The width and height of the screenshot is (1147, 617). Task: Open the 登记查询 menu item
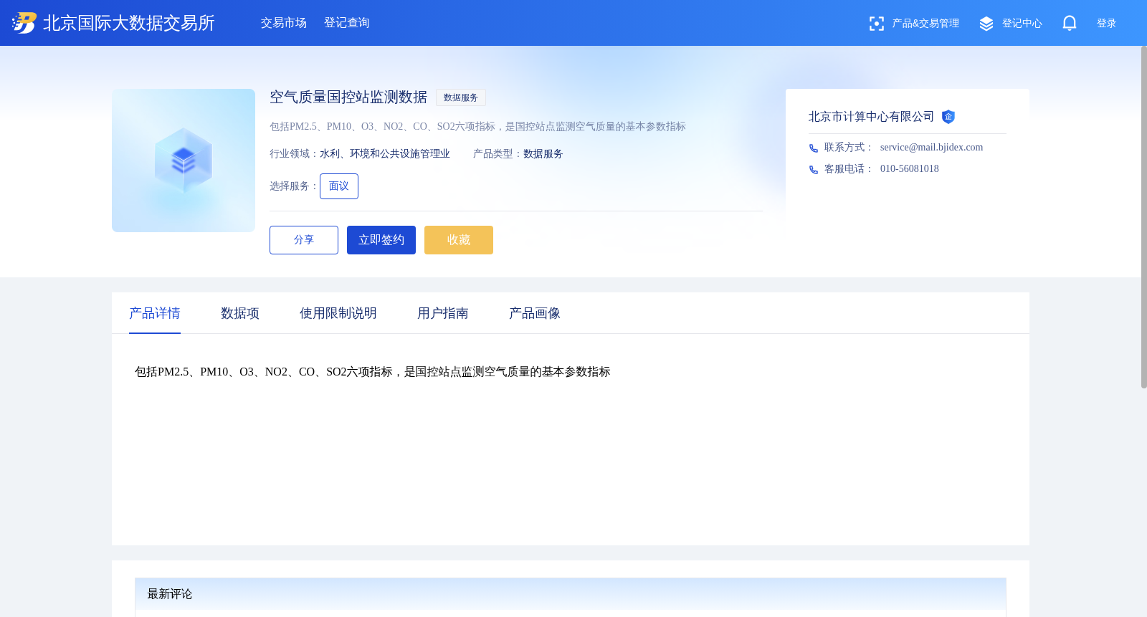(347, 23)
